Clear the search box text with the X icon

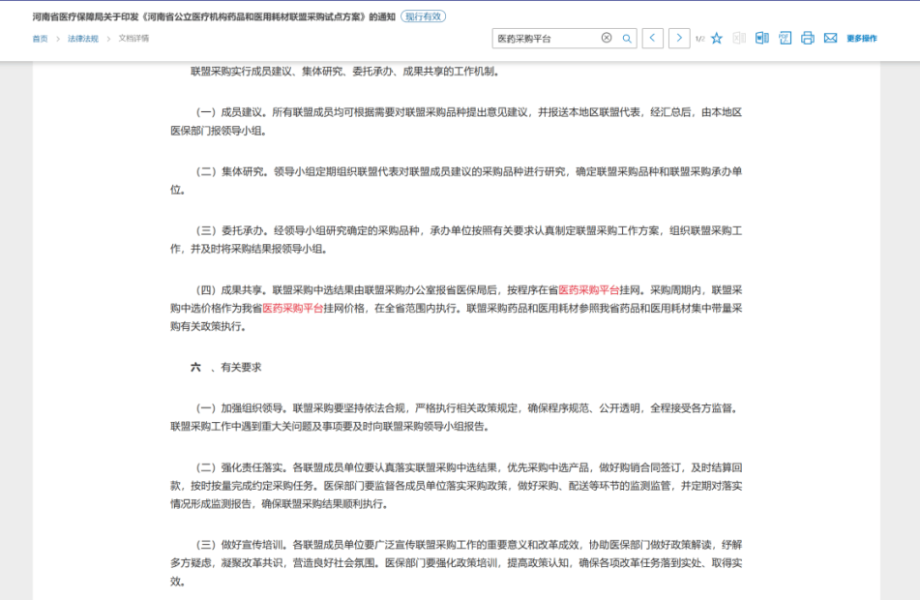pos(607,38)
